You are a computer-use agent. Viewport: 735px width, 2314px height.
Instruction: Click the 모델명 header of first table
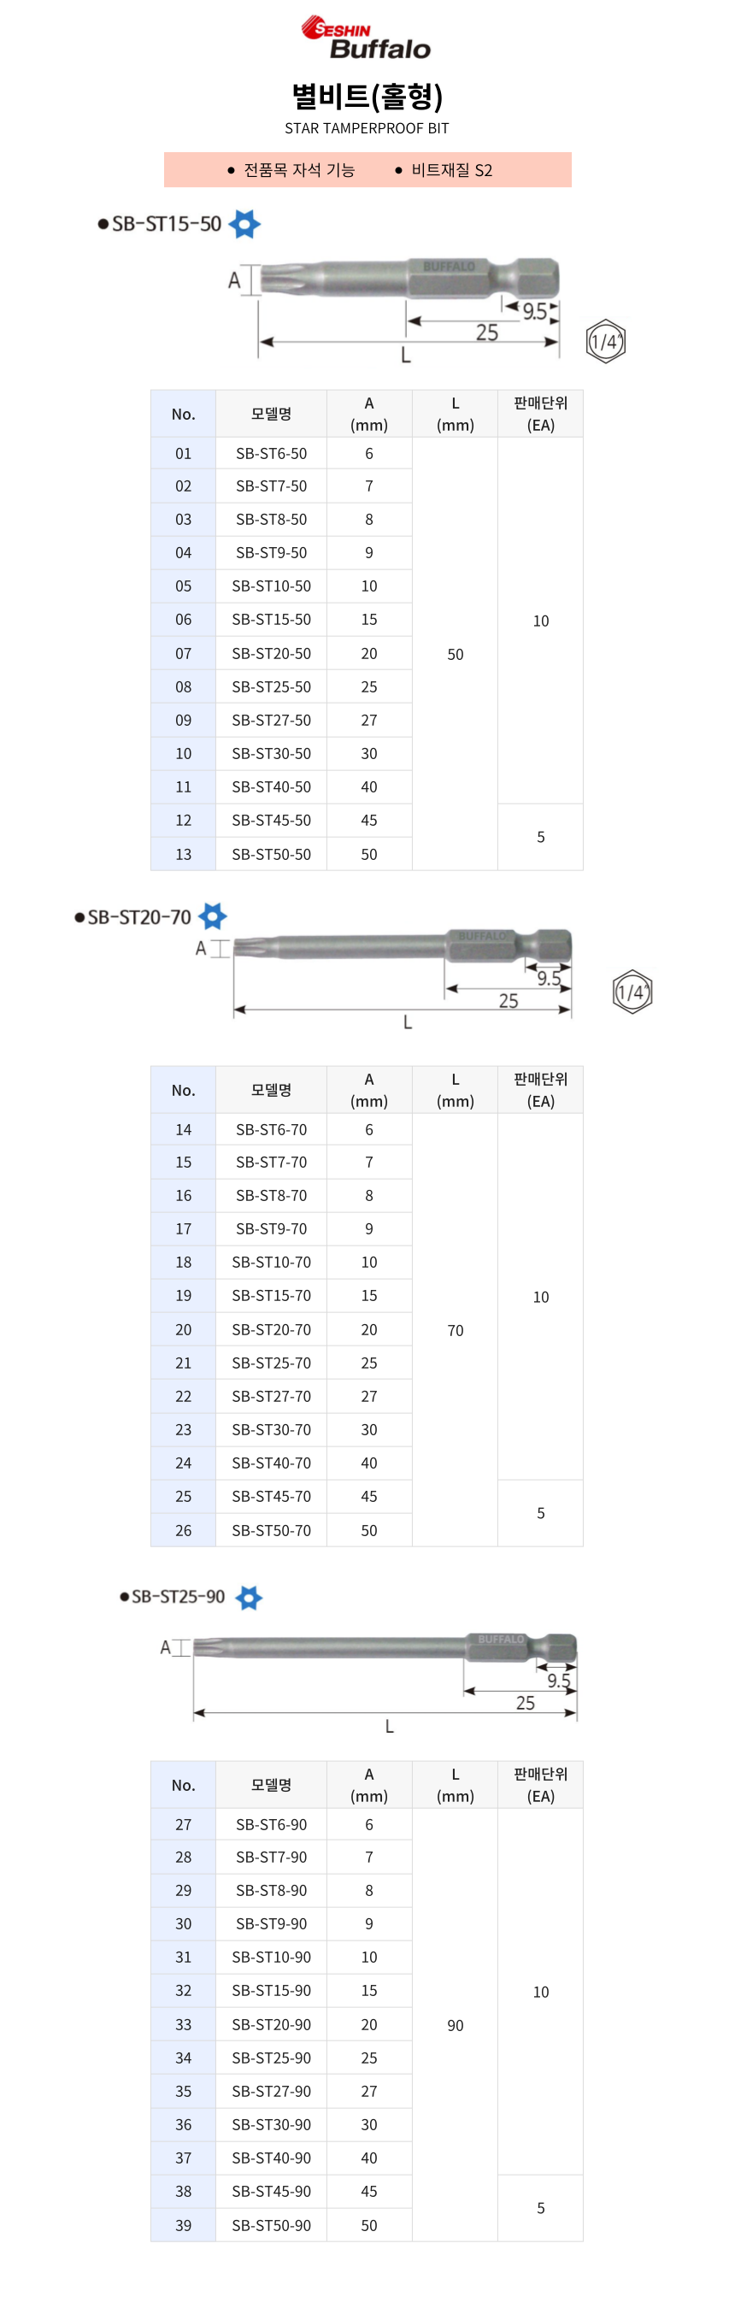click(270, 414)
